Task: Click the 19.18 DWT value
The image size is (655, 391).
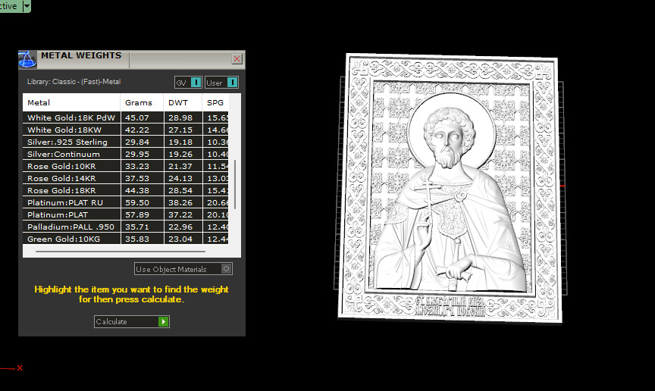Action: (x=180, y=142)
